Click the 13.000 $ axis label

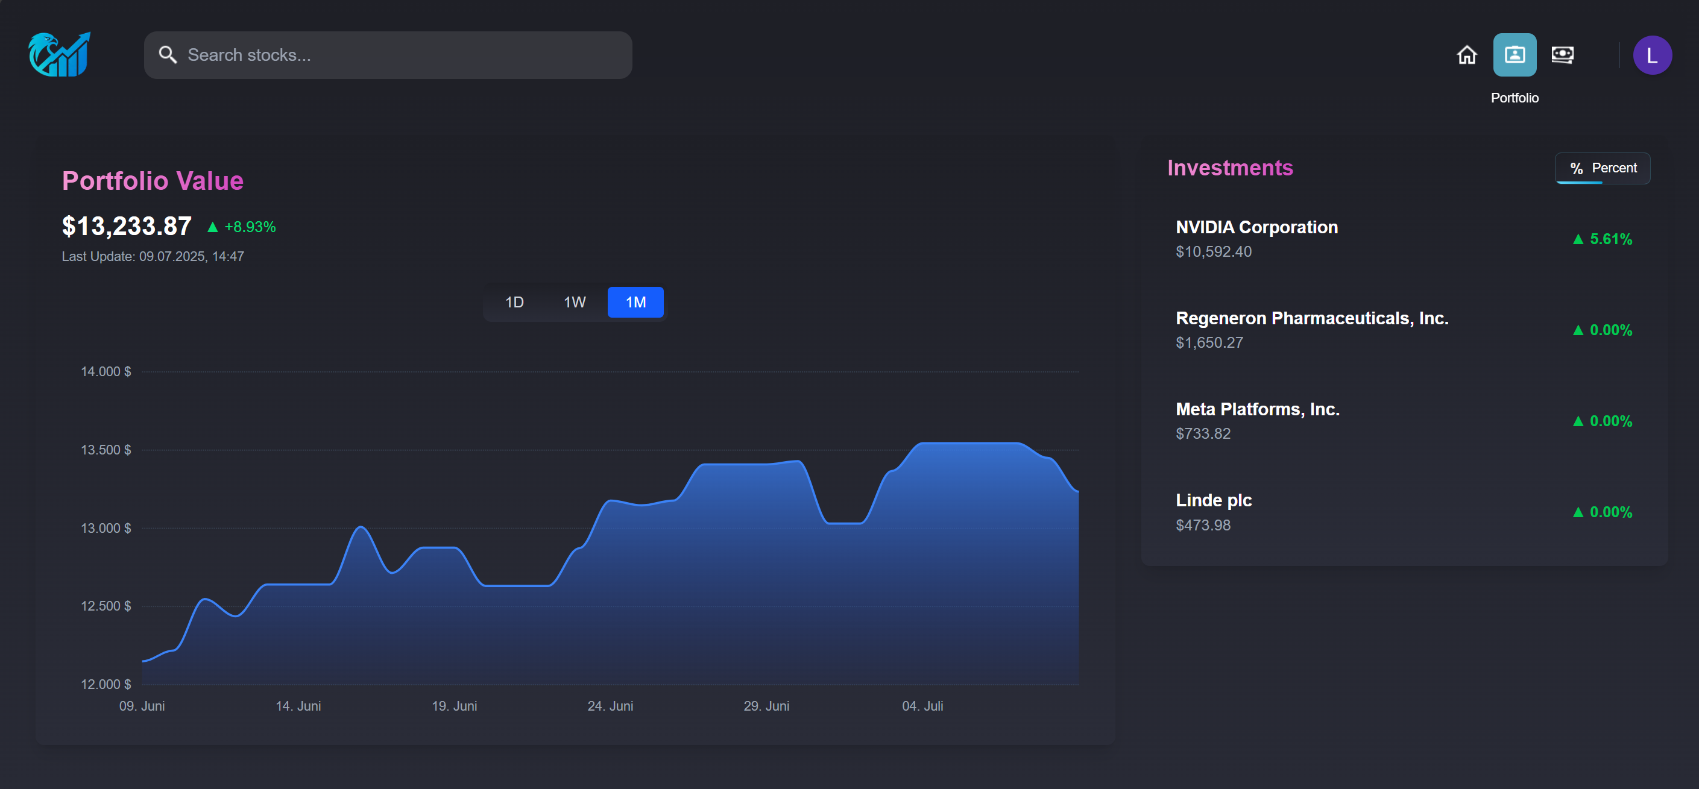click(106, 529)
